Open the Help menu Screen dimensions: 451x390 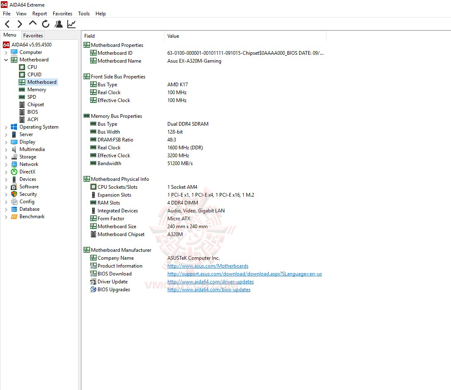coord(100,14)
